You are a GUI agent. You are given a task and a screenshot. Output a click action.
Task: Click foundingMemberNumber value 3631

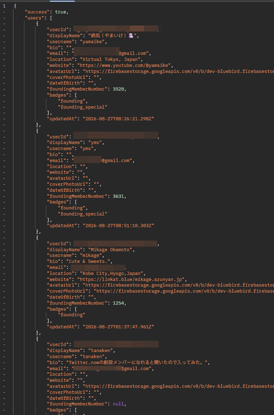click(x=118, y=196)
